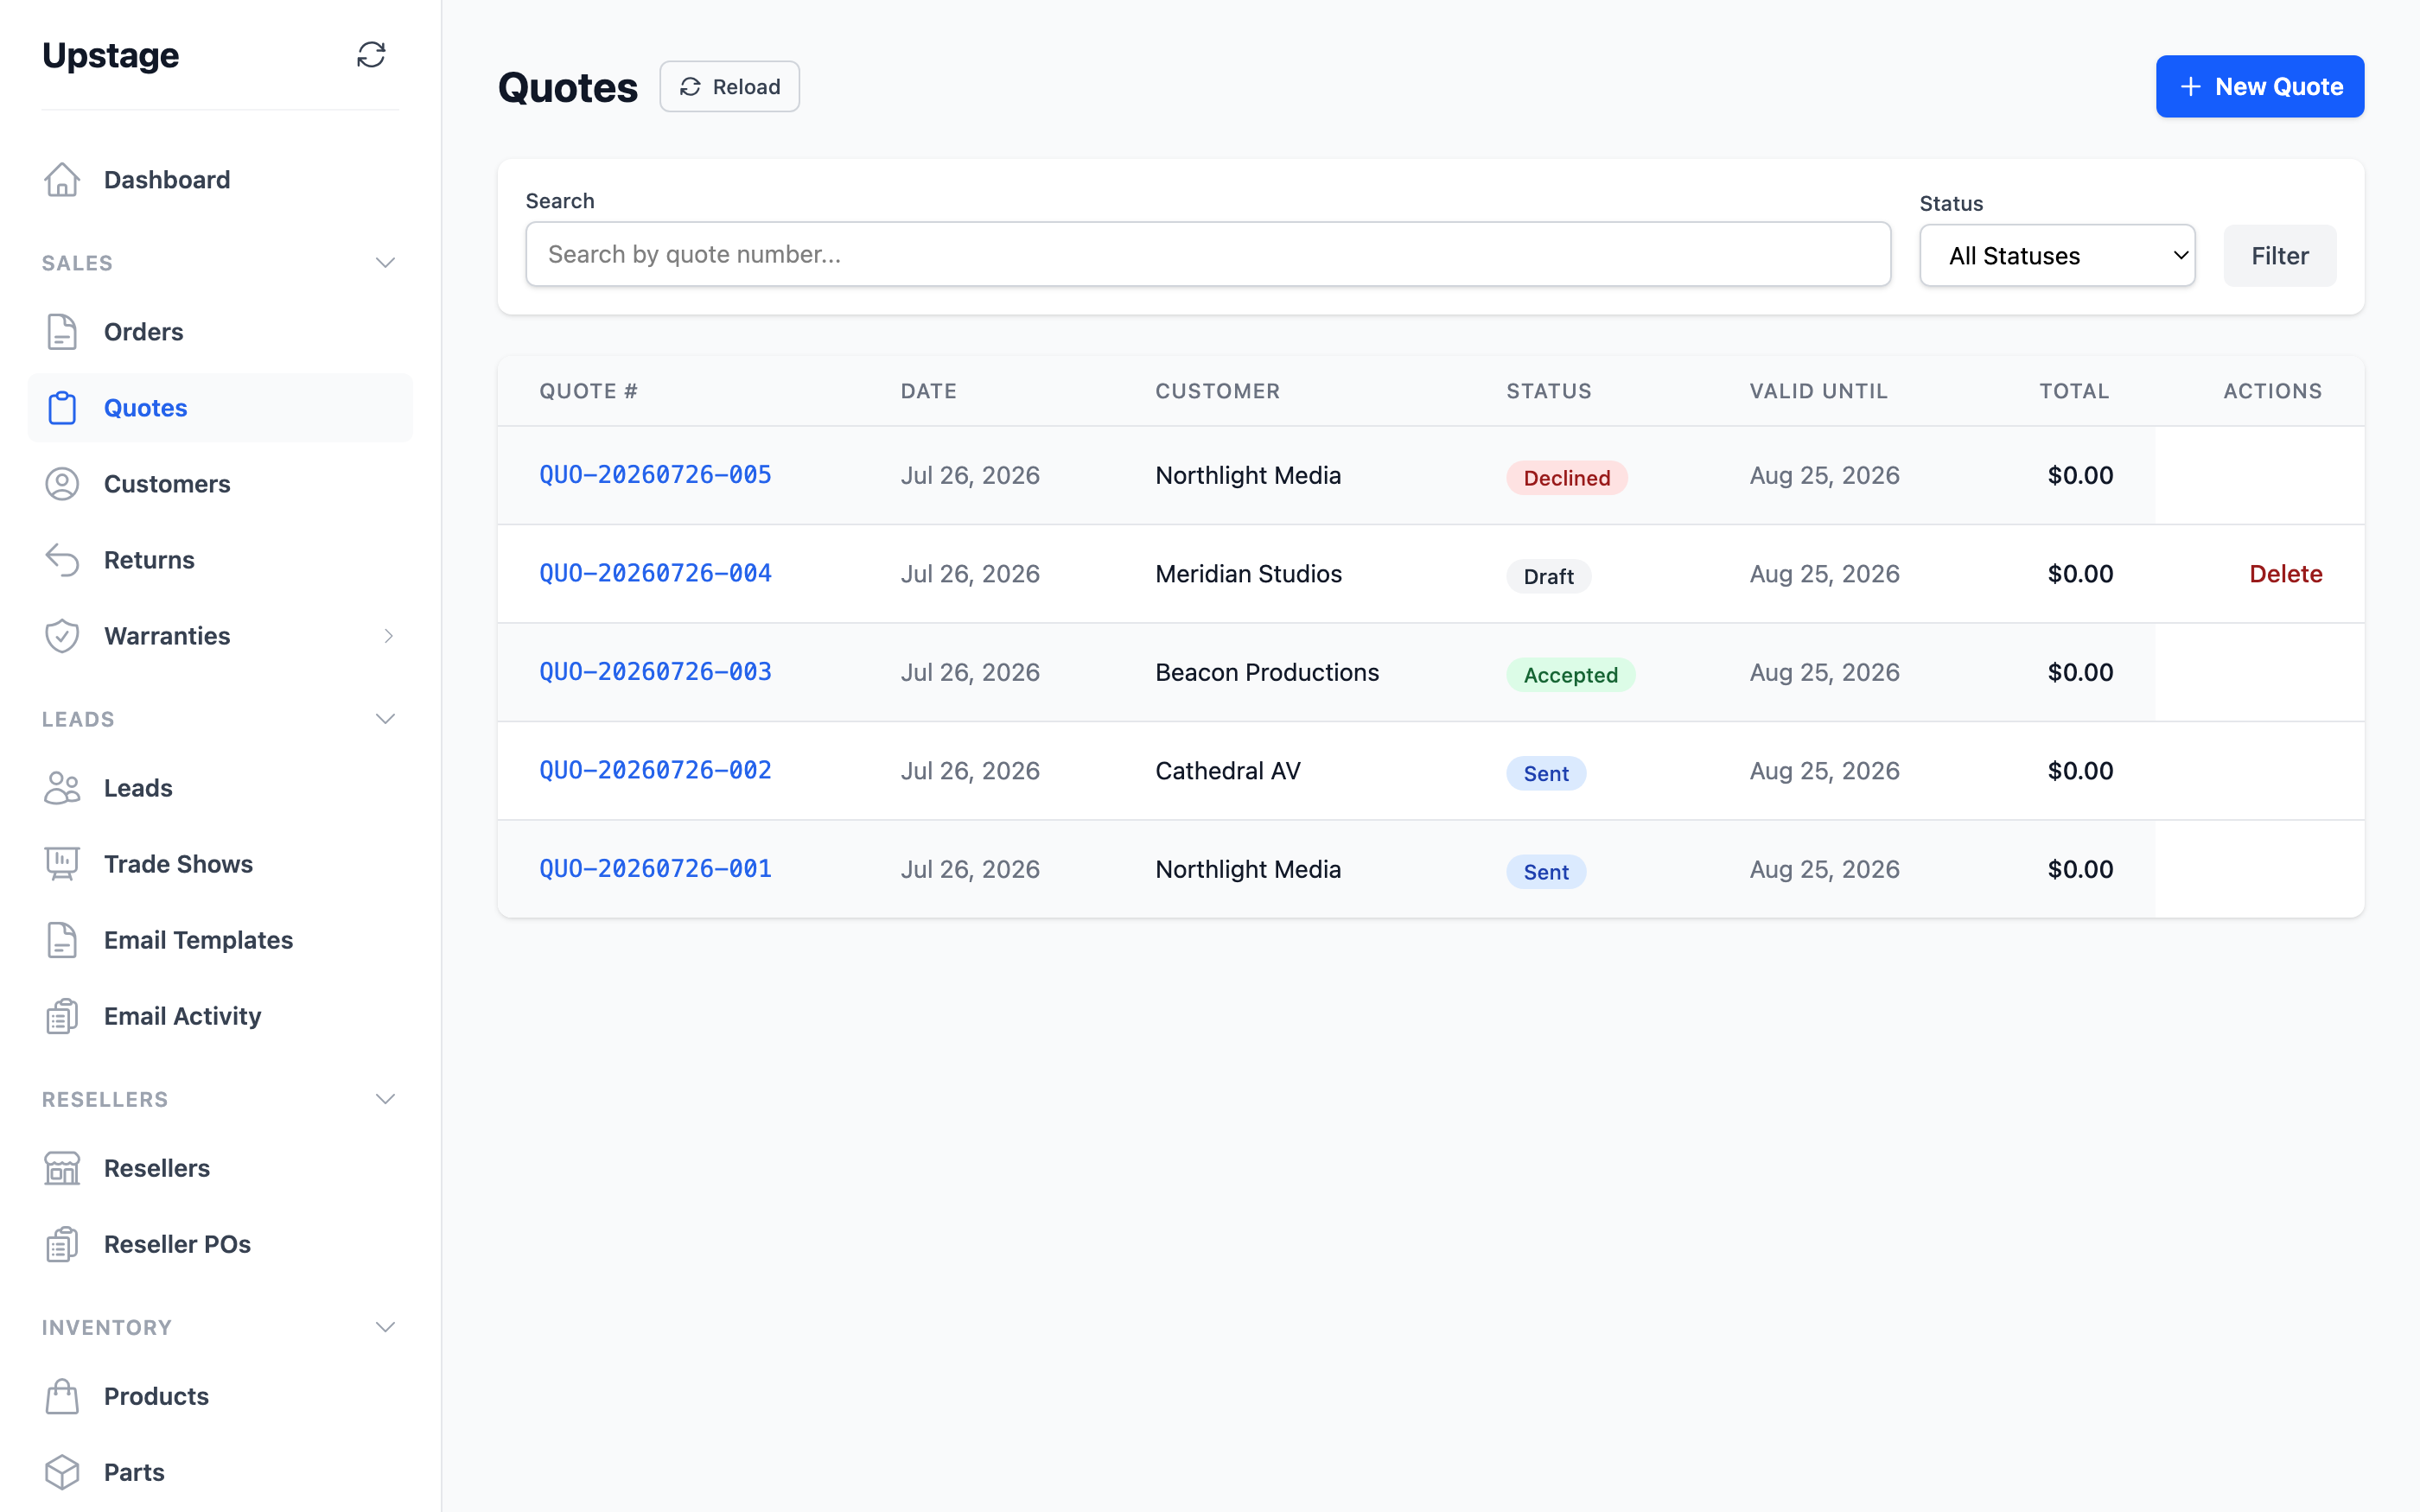2420x1512 pixels.
Task: Open quote QUO-20260726-003 link
Action: pyautogui.click(x=655, y=672)
